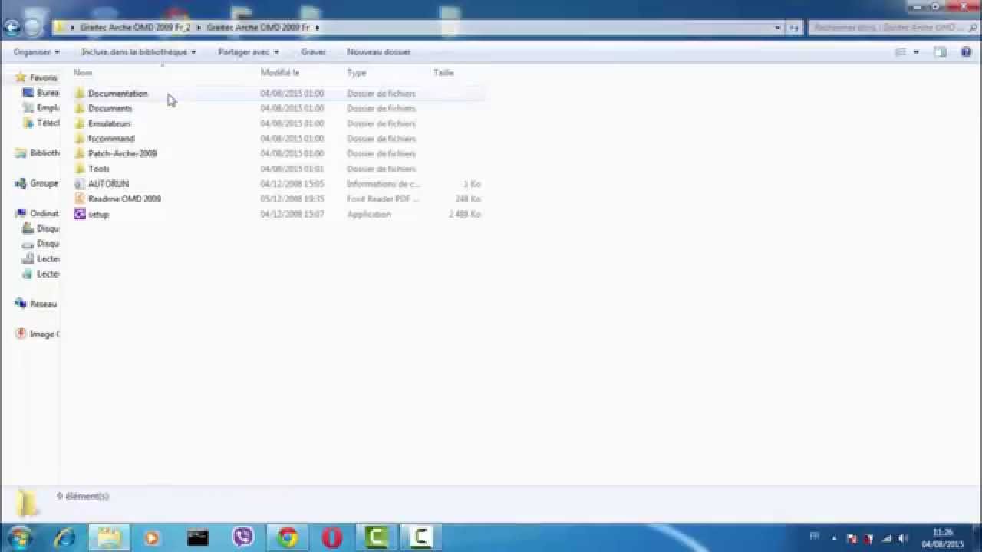
Task: Sort by the Taille column header
Action: pos(443,73)
